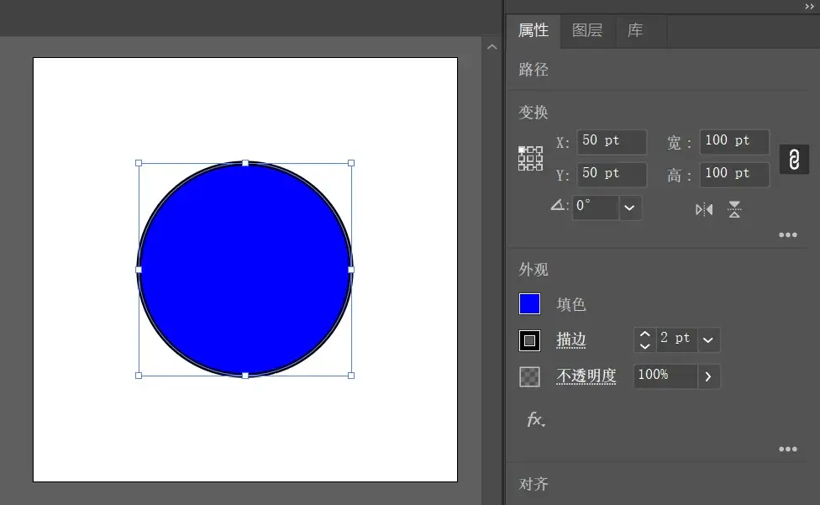Click the bottom-left bounding box handle

point(139,376)
